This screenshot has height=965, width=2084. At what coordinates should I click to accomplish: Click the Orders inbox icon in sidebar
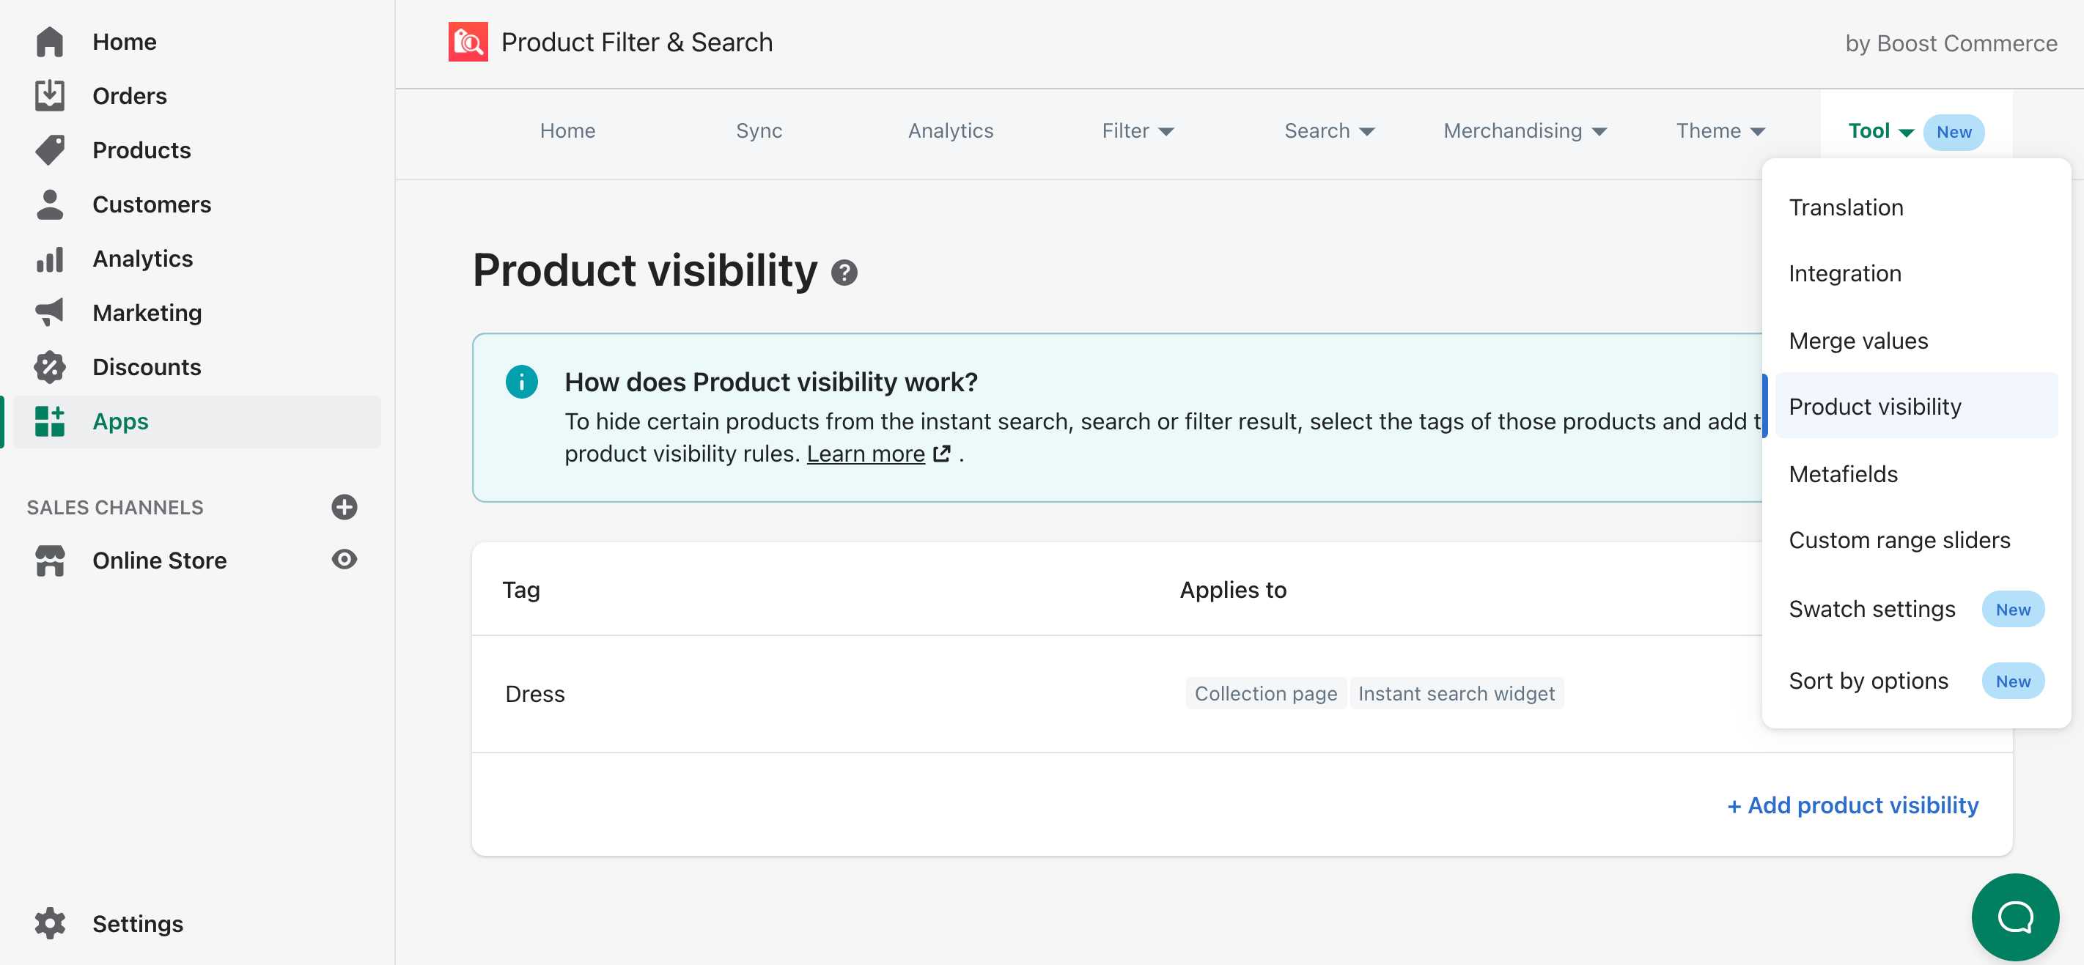pyautogui.click(x=49, y=95)
